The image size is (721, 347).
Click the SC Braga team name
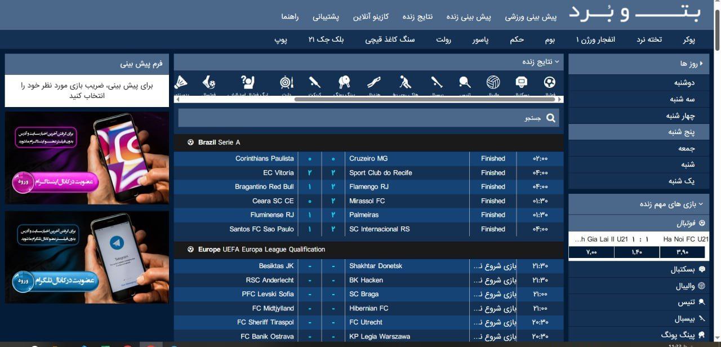pos(364,294)
